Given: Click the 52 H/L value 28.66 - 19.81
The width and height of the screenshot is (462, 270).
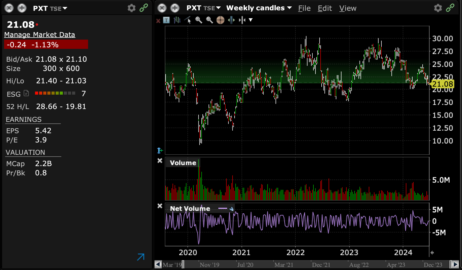Looking at the screenshot, I should pyautogui.click(x=61, y=106).
